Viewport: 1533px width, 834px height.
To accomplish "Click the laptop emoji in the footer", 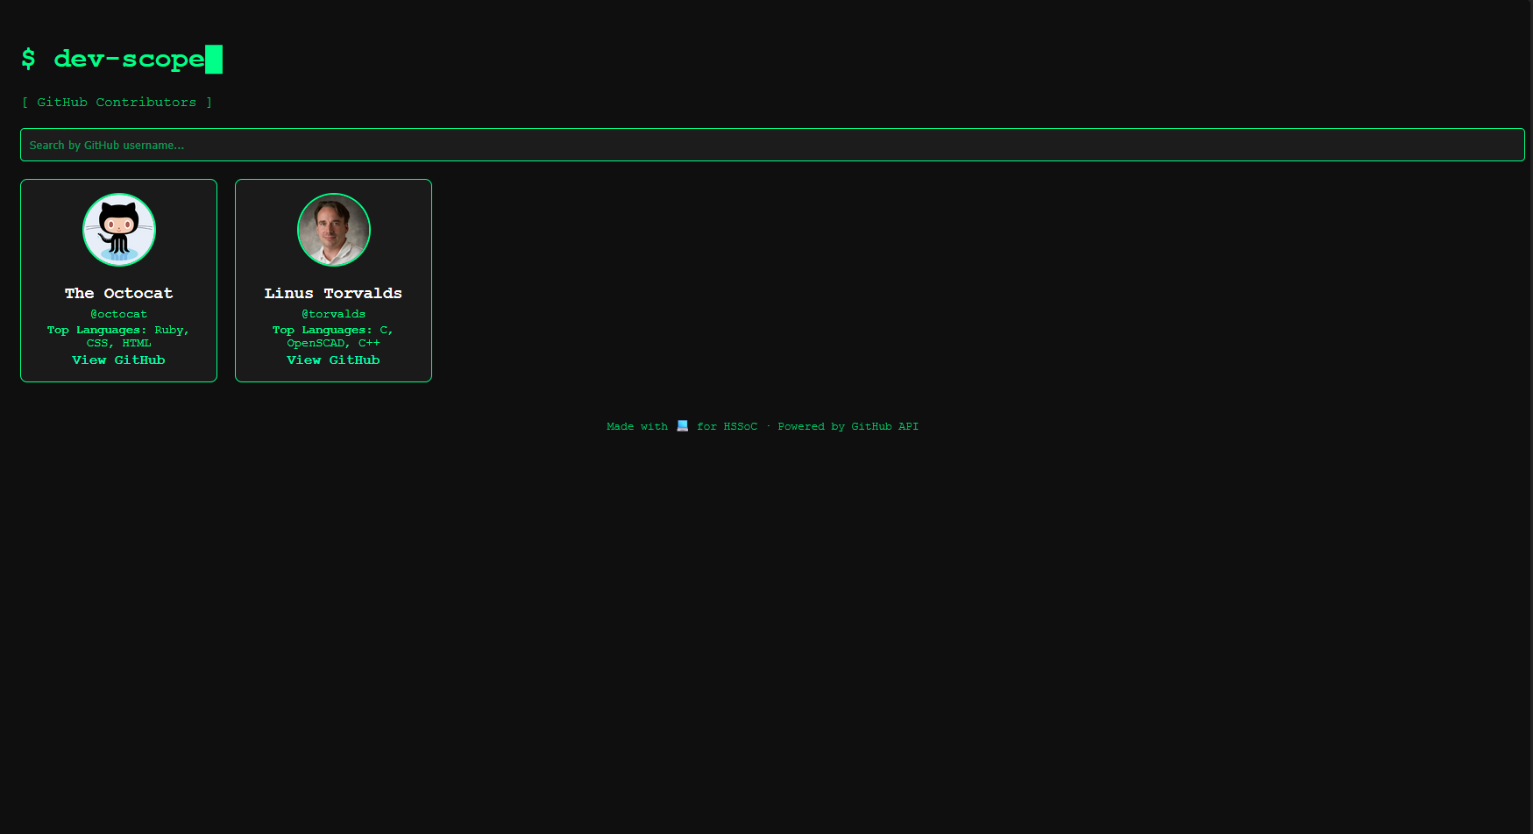I will tap(683, 426).
